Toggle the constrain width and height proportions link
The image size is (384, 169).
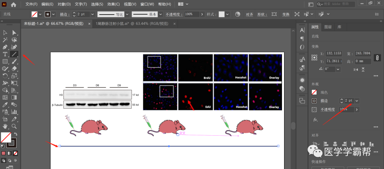377,57
